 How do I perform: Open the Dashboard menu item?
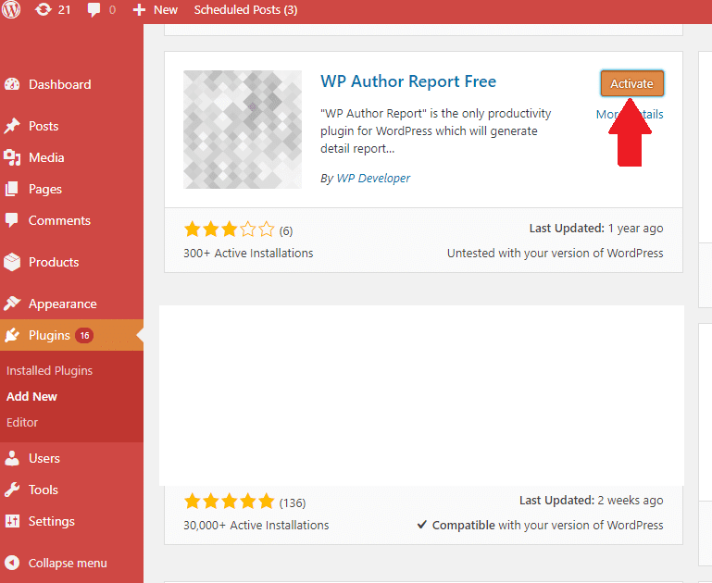[x=60, y=84]
